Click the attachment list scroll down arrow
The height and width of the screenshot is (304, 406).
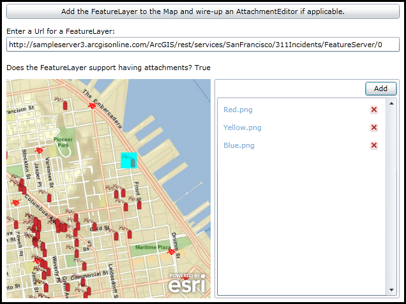391,291
